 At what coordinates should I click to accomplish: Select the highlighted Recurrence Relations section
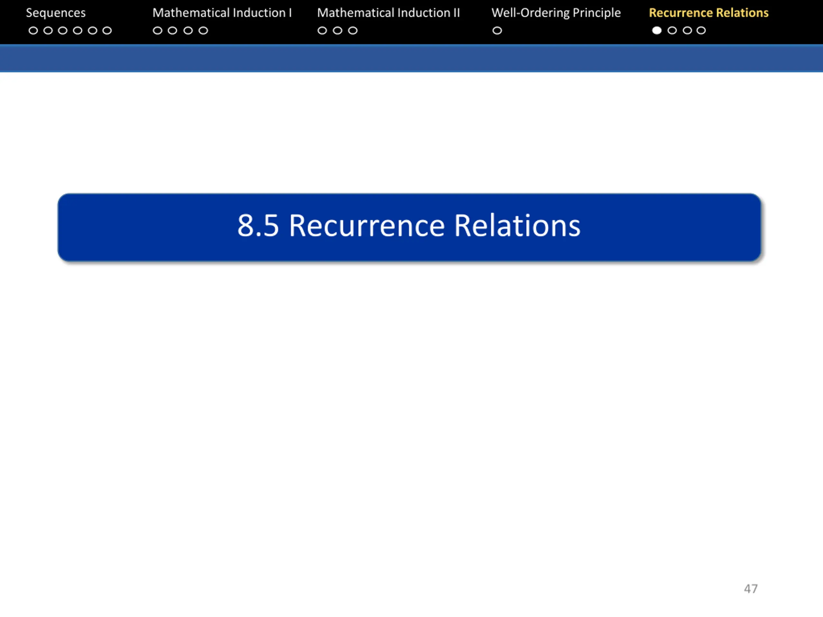[x=709, y=13]
